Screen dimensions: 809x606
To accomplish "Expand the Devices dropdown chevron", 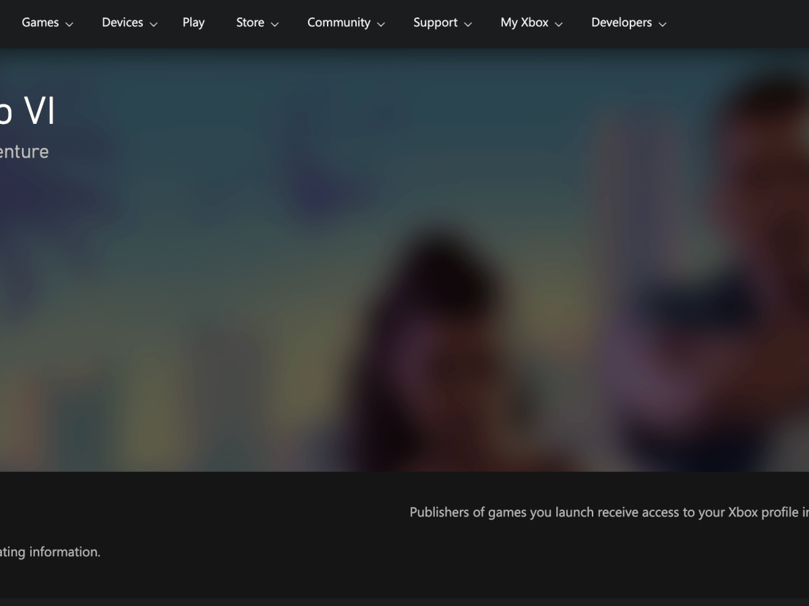I will pyautogui.click(x=154, y=24).
